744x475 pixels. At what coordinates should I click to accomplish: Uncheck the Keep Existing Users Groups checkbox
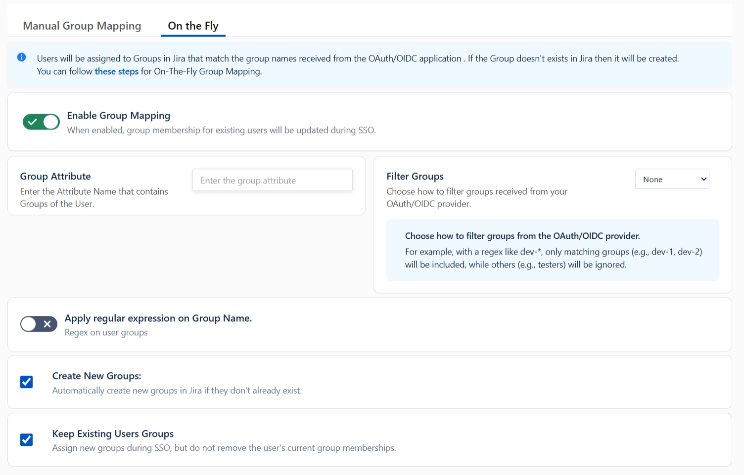[27, 440]
